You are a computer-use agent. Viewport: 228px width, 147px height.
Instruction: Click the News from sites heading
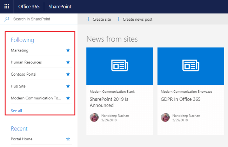[x=112, y=39]
